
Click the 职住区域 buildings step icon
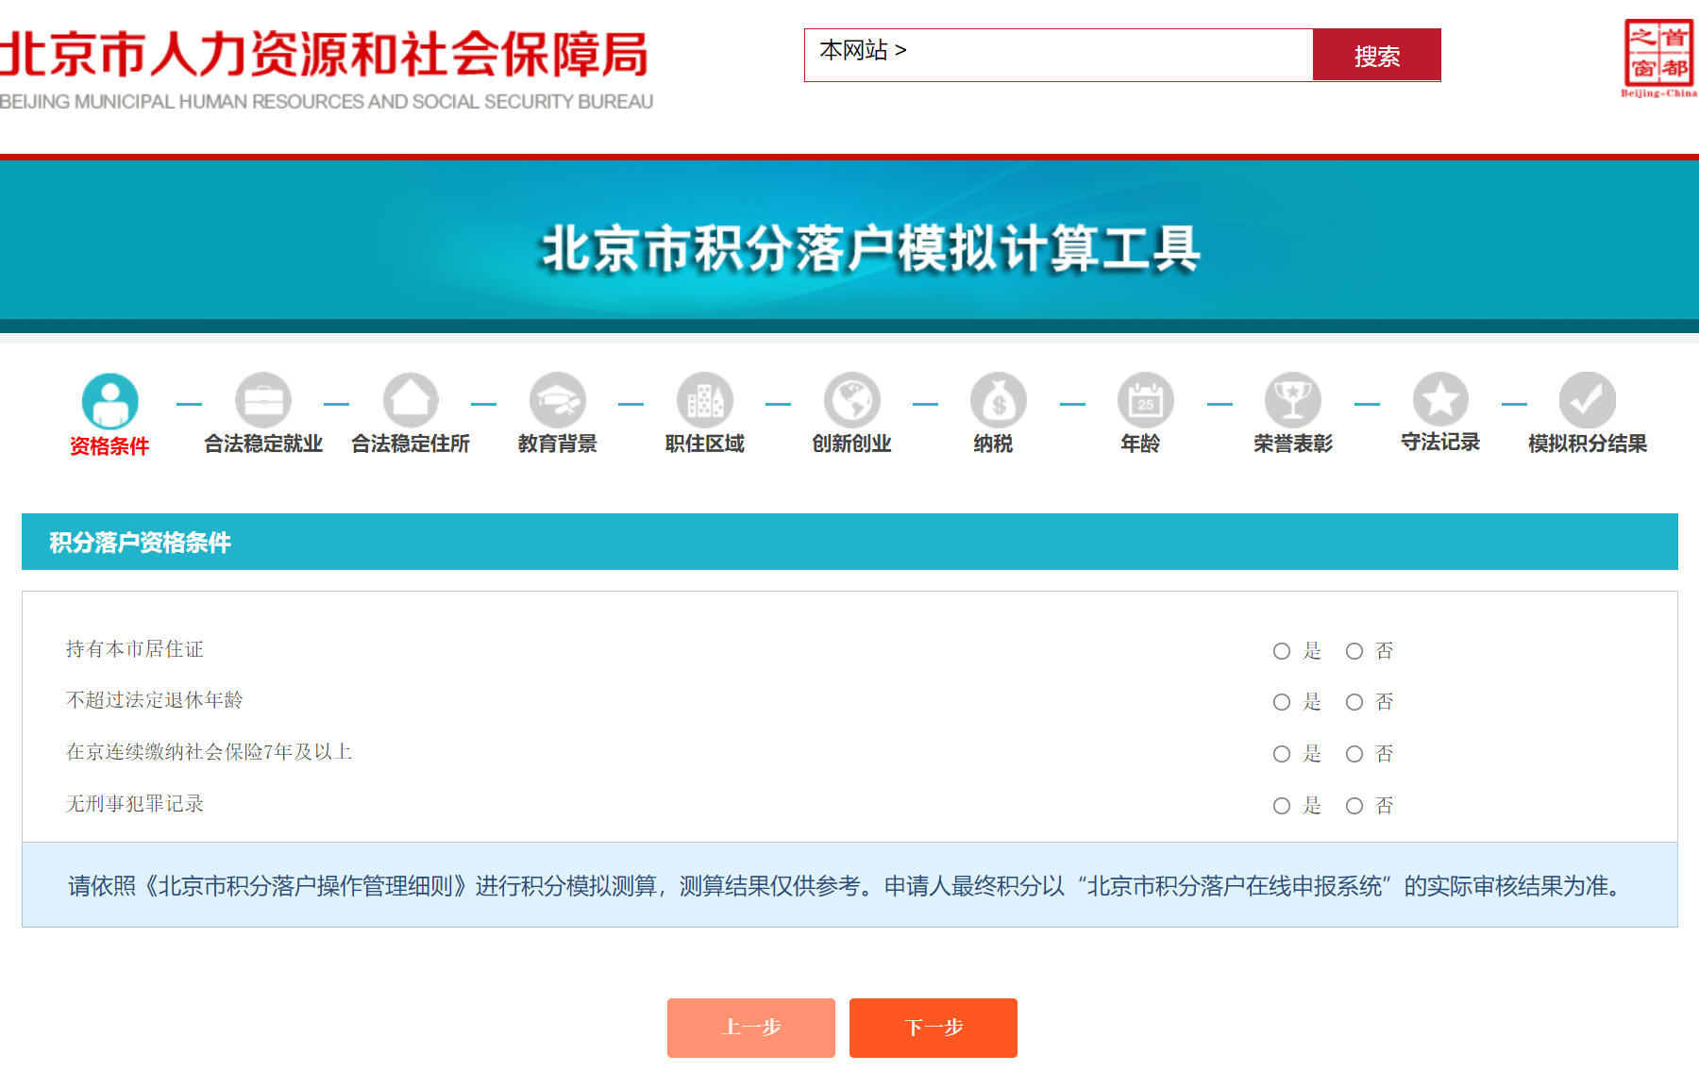click(x=705, y=401)
